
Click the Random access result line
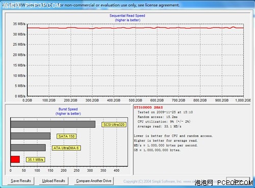158,117
